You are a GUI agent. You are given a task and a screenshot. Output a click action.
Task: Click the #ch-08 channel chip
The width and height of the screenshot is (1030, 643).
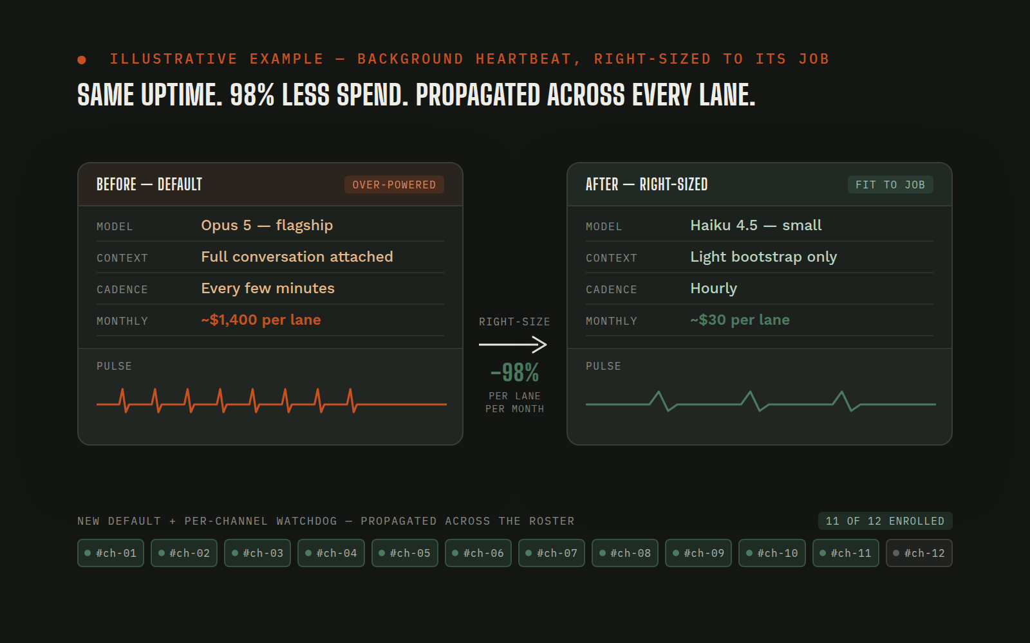(625, 553)
